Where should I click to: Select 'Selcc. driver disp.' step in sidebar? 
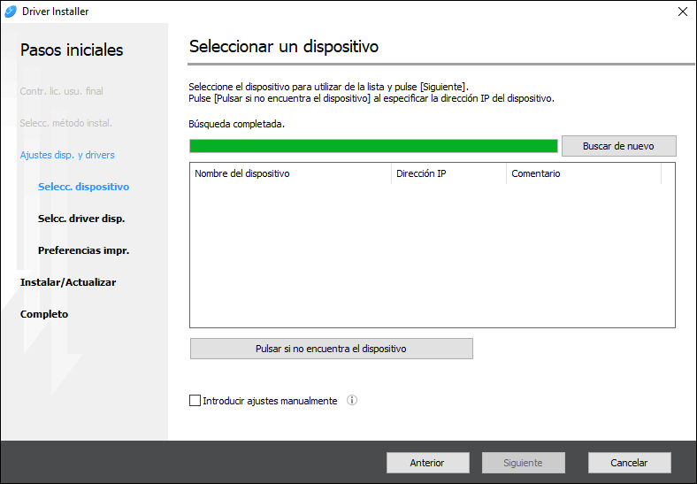[x=81, y=219]
